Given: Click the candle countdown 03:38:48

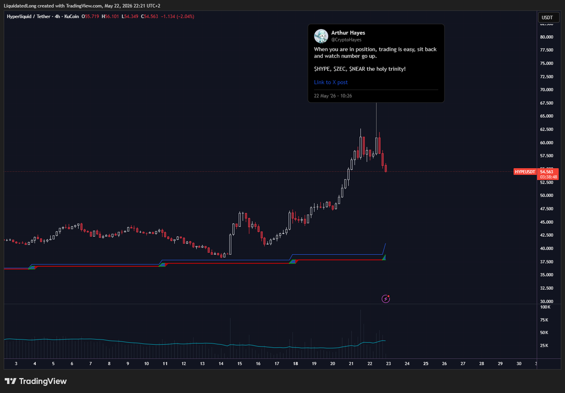Looking at the screenshot, I should click(x=549, y=177).
